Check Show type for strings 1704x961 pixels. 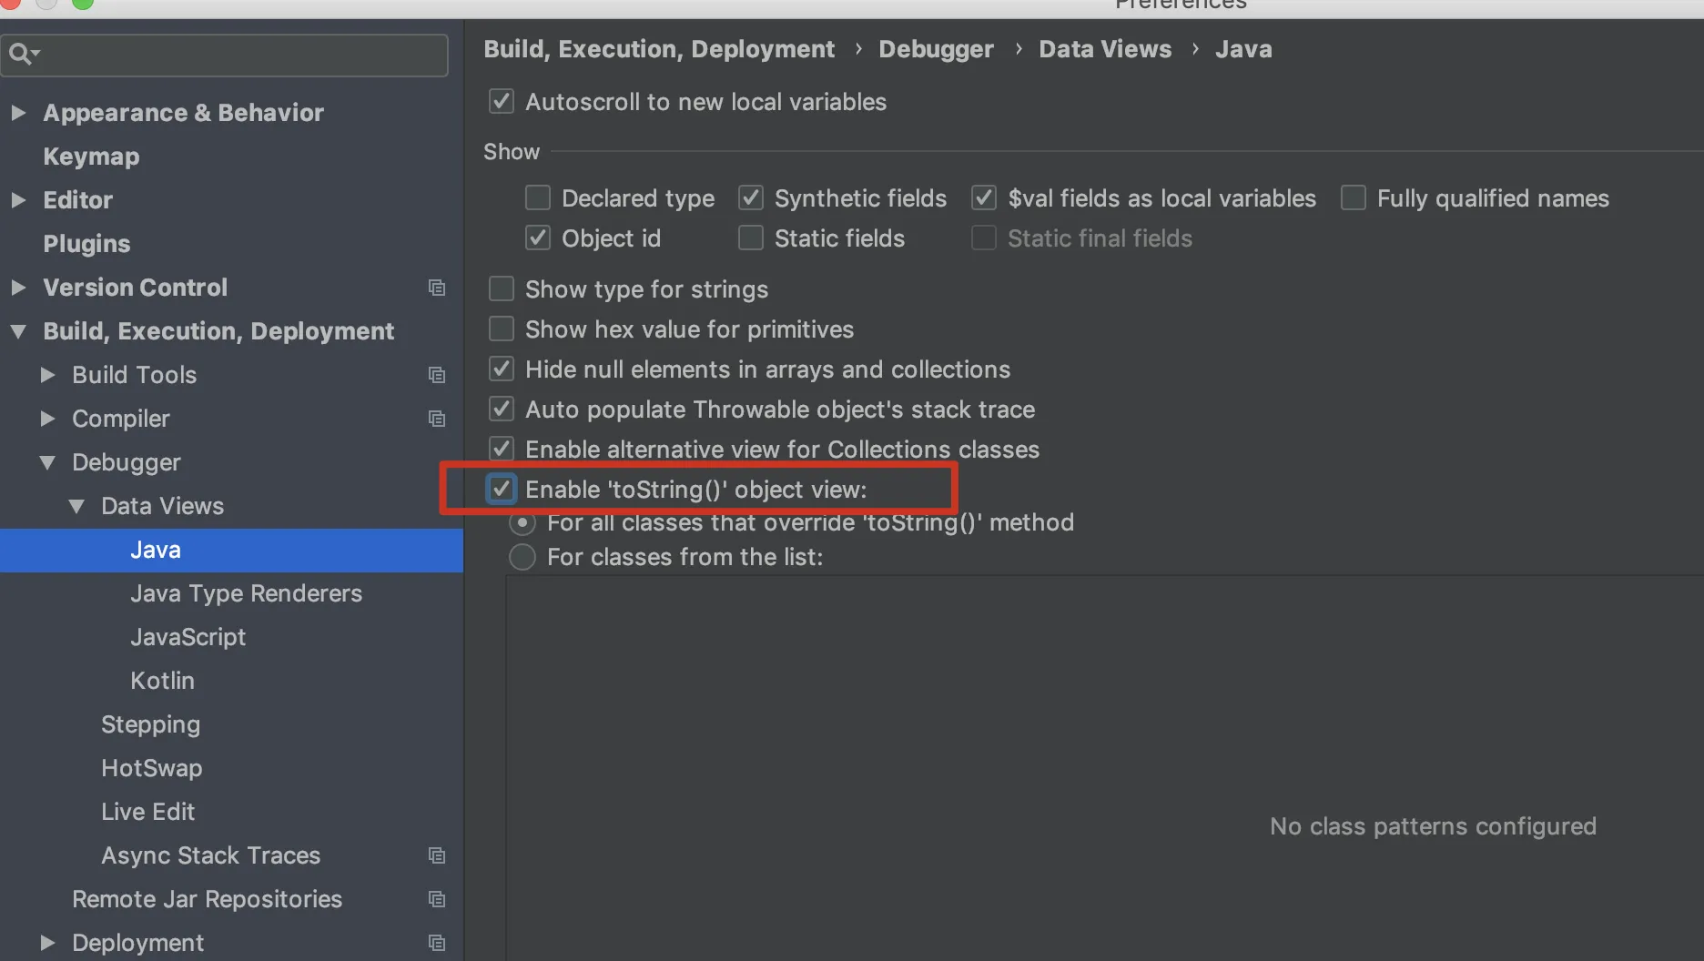(502, 288)
